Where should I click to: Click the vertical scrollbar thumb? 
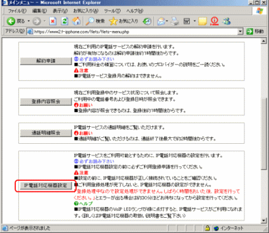coord(264,133)
